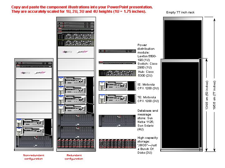Click the lower fan hub in redundant rack
The image size is (225, 168).
click(x=76, y=43)
